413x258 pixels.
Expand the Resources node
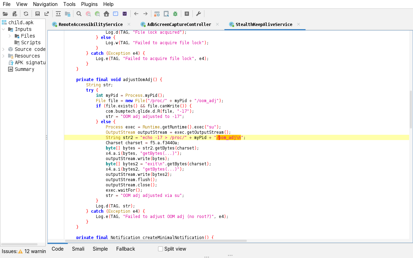click(4, 56)
